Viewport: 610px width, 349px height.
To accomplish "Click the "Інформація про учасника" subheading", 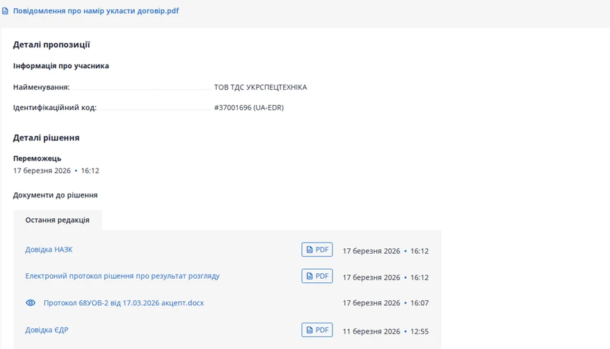I will pyautogui.click(x=61, y=66).
